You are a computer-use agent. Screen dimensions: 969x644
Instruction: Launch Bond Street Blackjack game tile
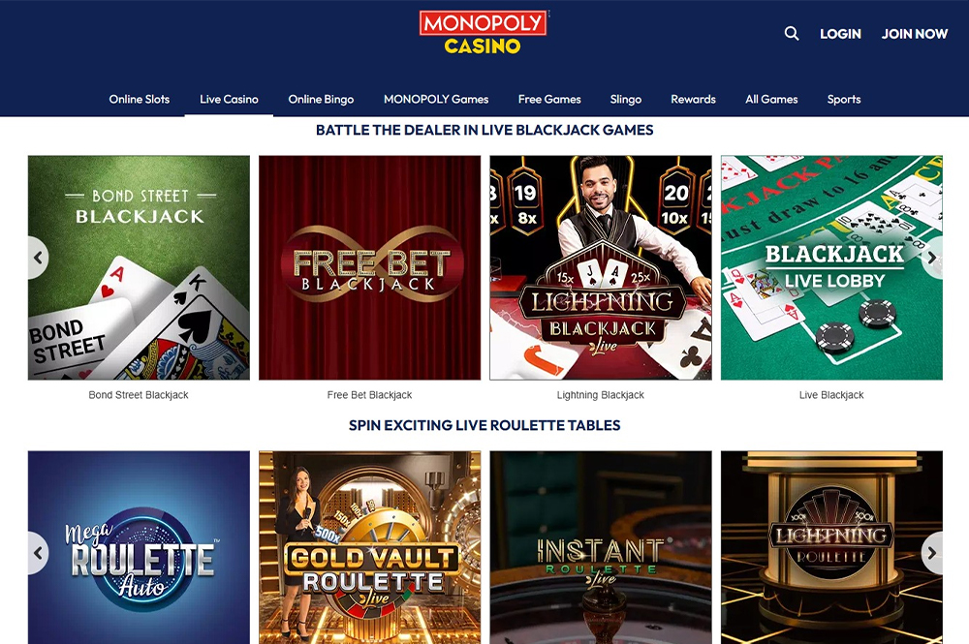[139, 267]
